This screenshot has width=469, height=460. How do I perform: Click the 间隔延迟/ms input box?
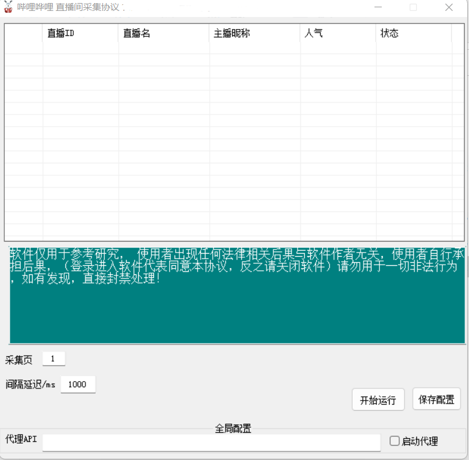(x=78, y=384)
